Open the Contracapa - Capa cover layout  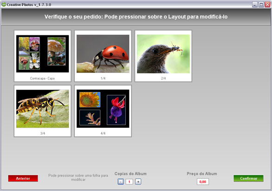(x=43, y=56)
